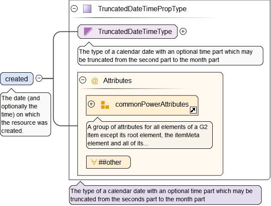Follow the commonPowerAttributes reference arrow
Screen dimensions: 271x206
pos(193,111)
